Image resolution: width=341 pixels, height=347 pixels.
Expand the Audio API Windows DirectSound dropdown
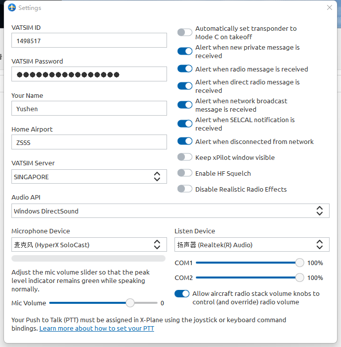point(170,211)
